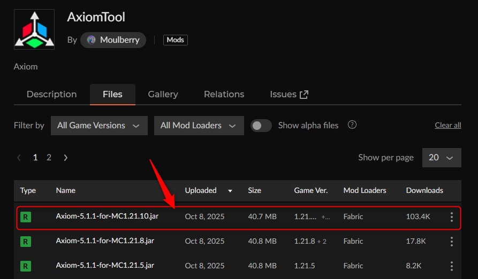Go to page 2 of files
The image size is (478, 279).
[49, 158]
